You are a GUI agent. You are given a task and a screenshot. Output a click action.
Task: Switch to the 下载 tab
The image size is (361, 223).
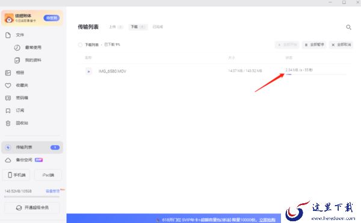138,27
